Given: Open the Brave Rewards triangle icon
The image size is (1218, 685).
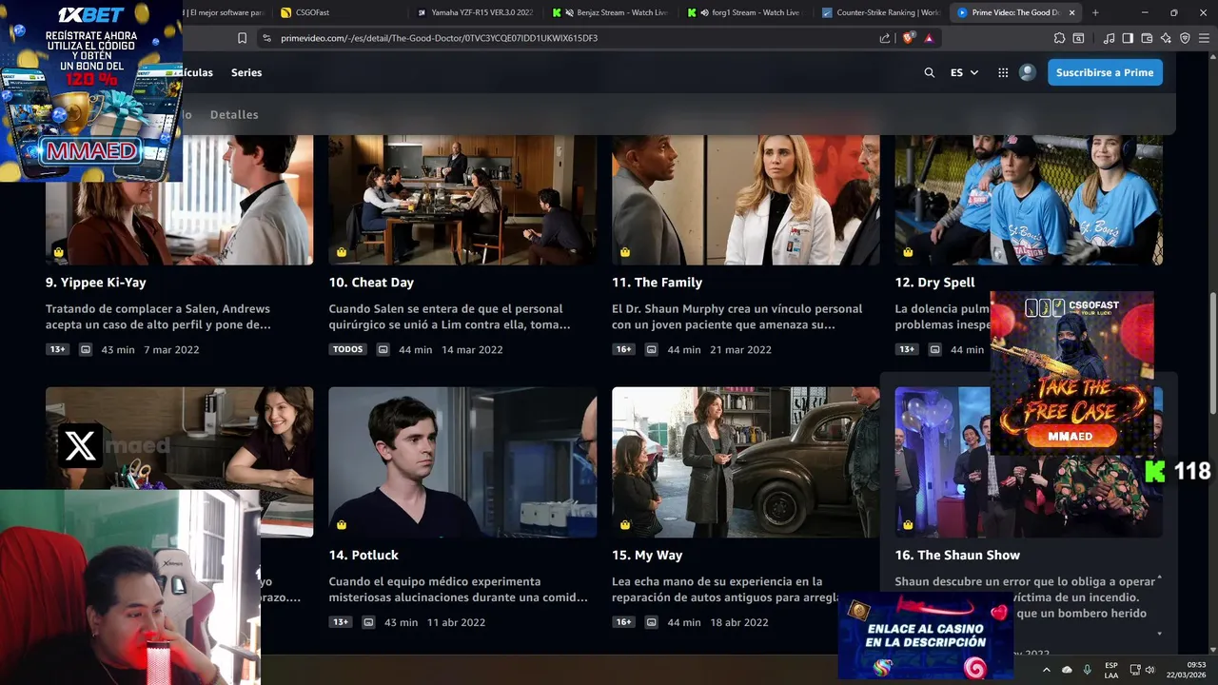Looking at the screenshot, I should [x=928, y=38].
